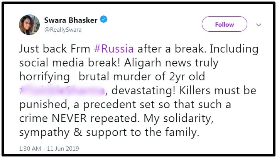Click the Follow button
Image resolution: width=277 pixels, height=158 pixels.
pyautogui.click(x=224, y=24)
